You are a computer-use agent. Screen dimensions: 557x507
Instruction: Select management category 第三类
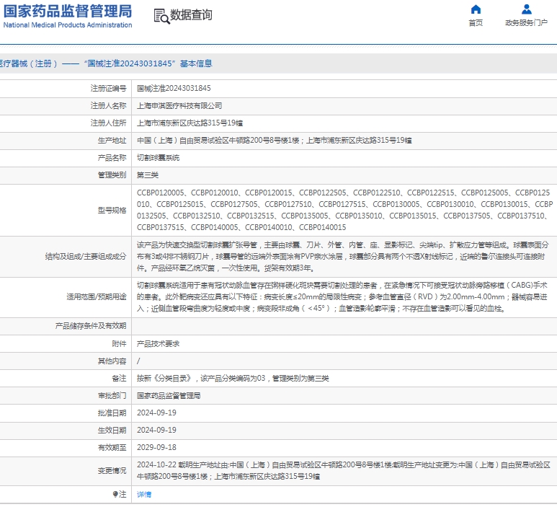pyautogui.click(x=148, y=175)
